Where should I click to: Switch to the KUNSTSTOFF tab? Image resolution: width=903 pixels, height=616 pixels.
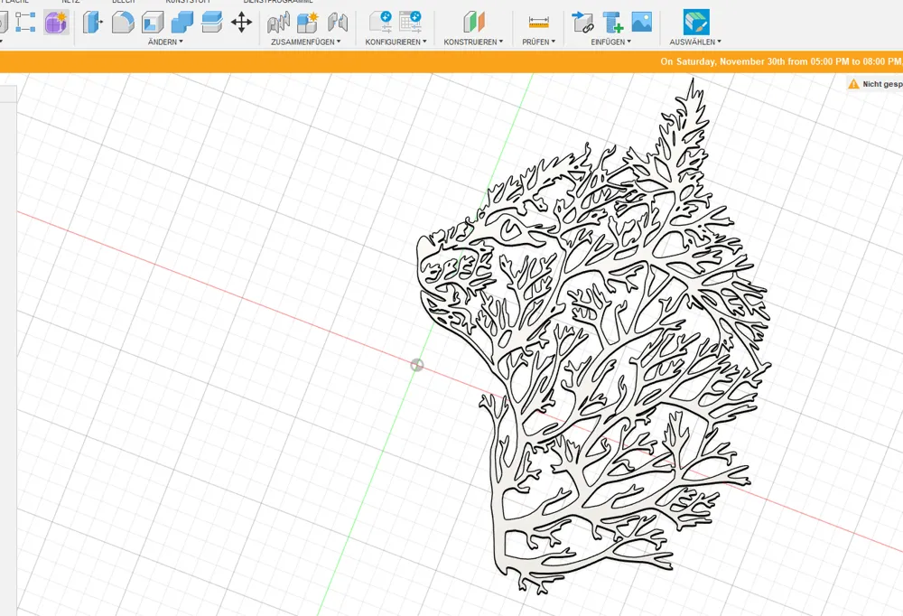pos(188,2)
